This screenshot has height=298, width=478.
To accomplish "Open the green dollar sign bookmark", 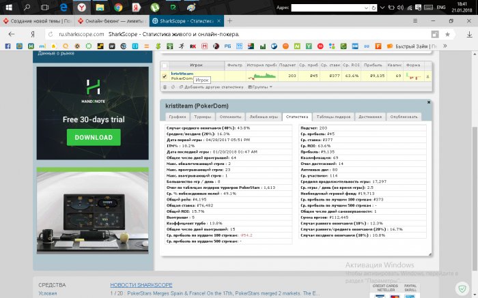I will 158,46.
